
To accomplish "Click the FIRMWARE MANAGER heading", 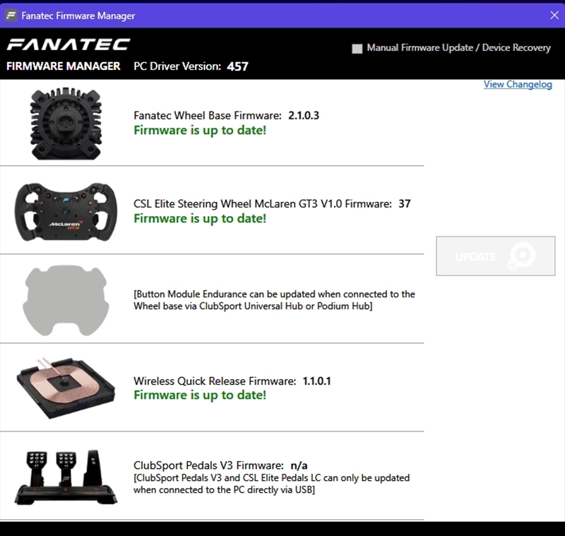I will click(x=64, y=66).
